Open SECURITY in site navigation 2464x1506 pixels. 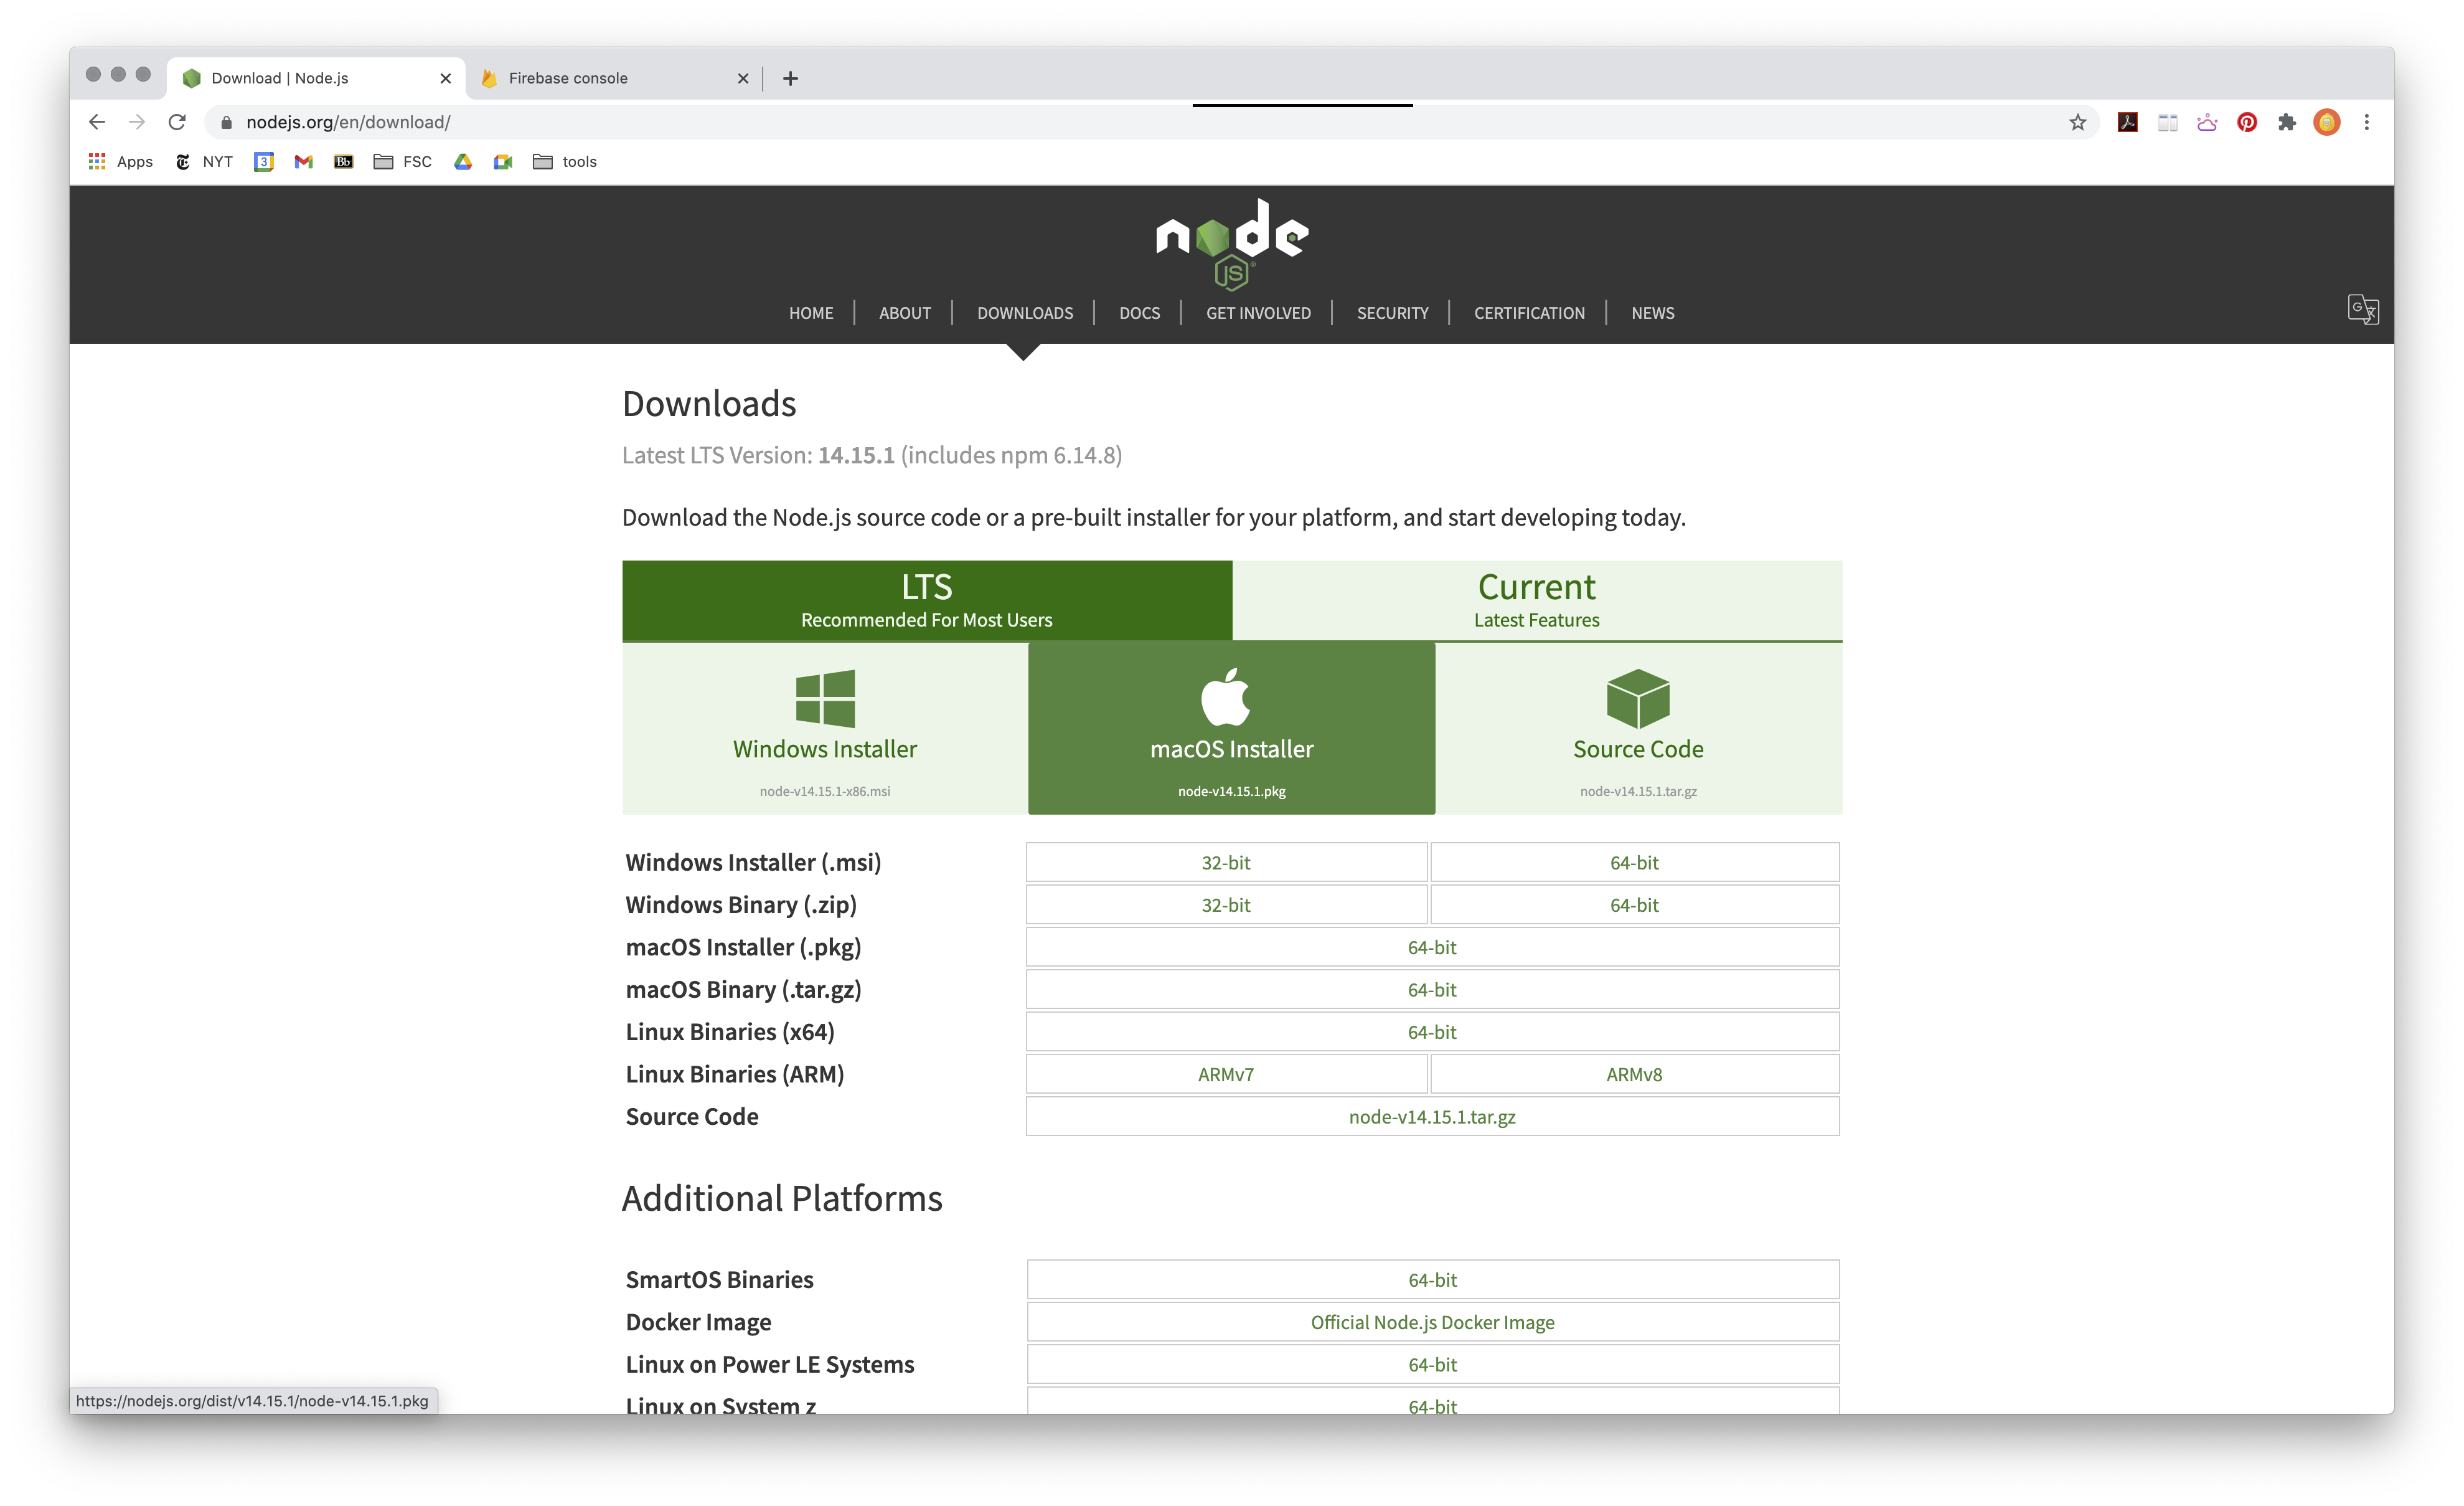pyautogui.click(x=1393, y=313)
